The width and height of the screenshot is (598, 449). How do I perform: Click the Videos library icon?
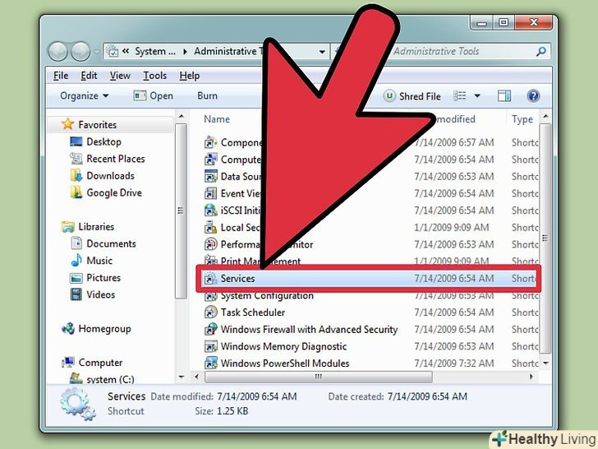click(x=76, y=294)
